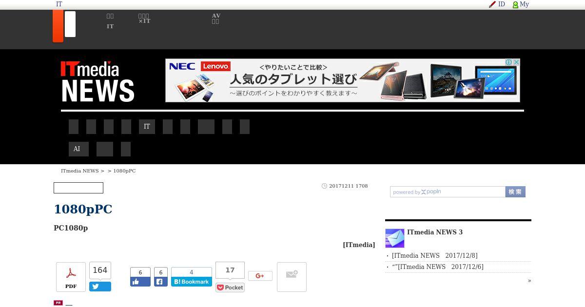
Task: Open the ITmedia NEWS breadcrumb link
Action: (79, 171)
